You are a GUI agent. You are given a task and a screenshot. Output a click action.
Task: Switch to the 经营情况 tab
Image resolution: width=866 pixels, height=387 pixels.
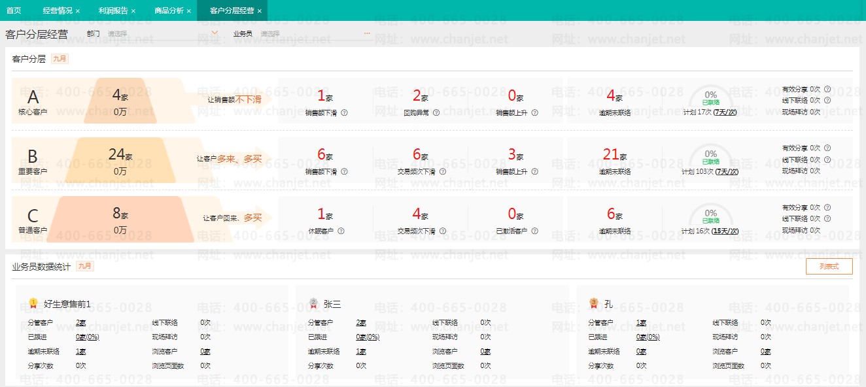tap(58, 11)
